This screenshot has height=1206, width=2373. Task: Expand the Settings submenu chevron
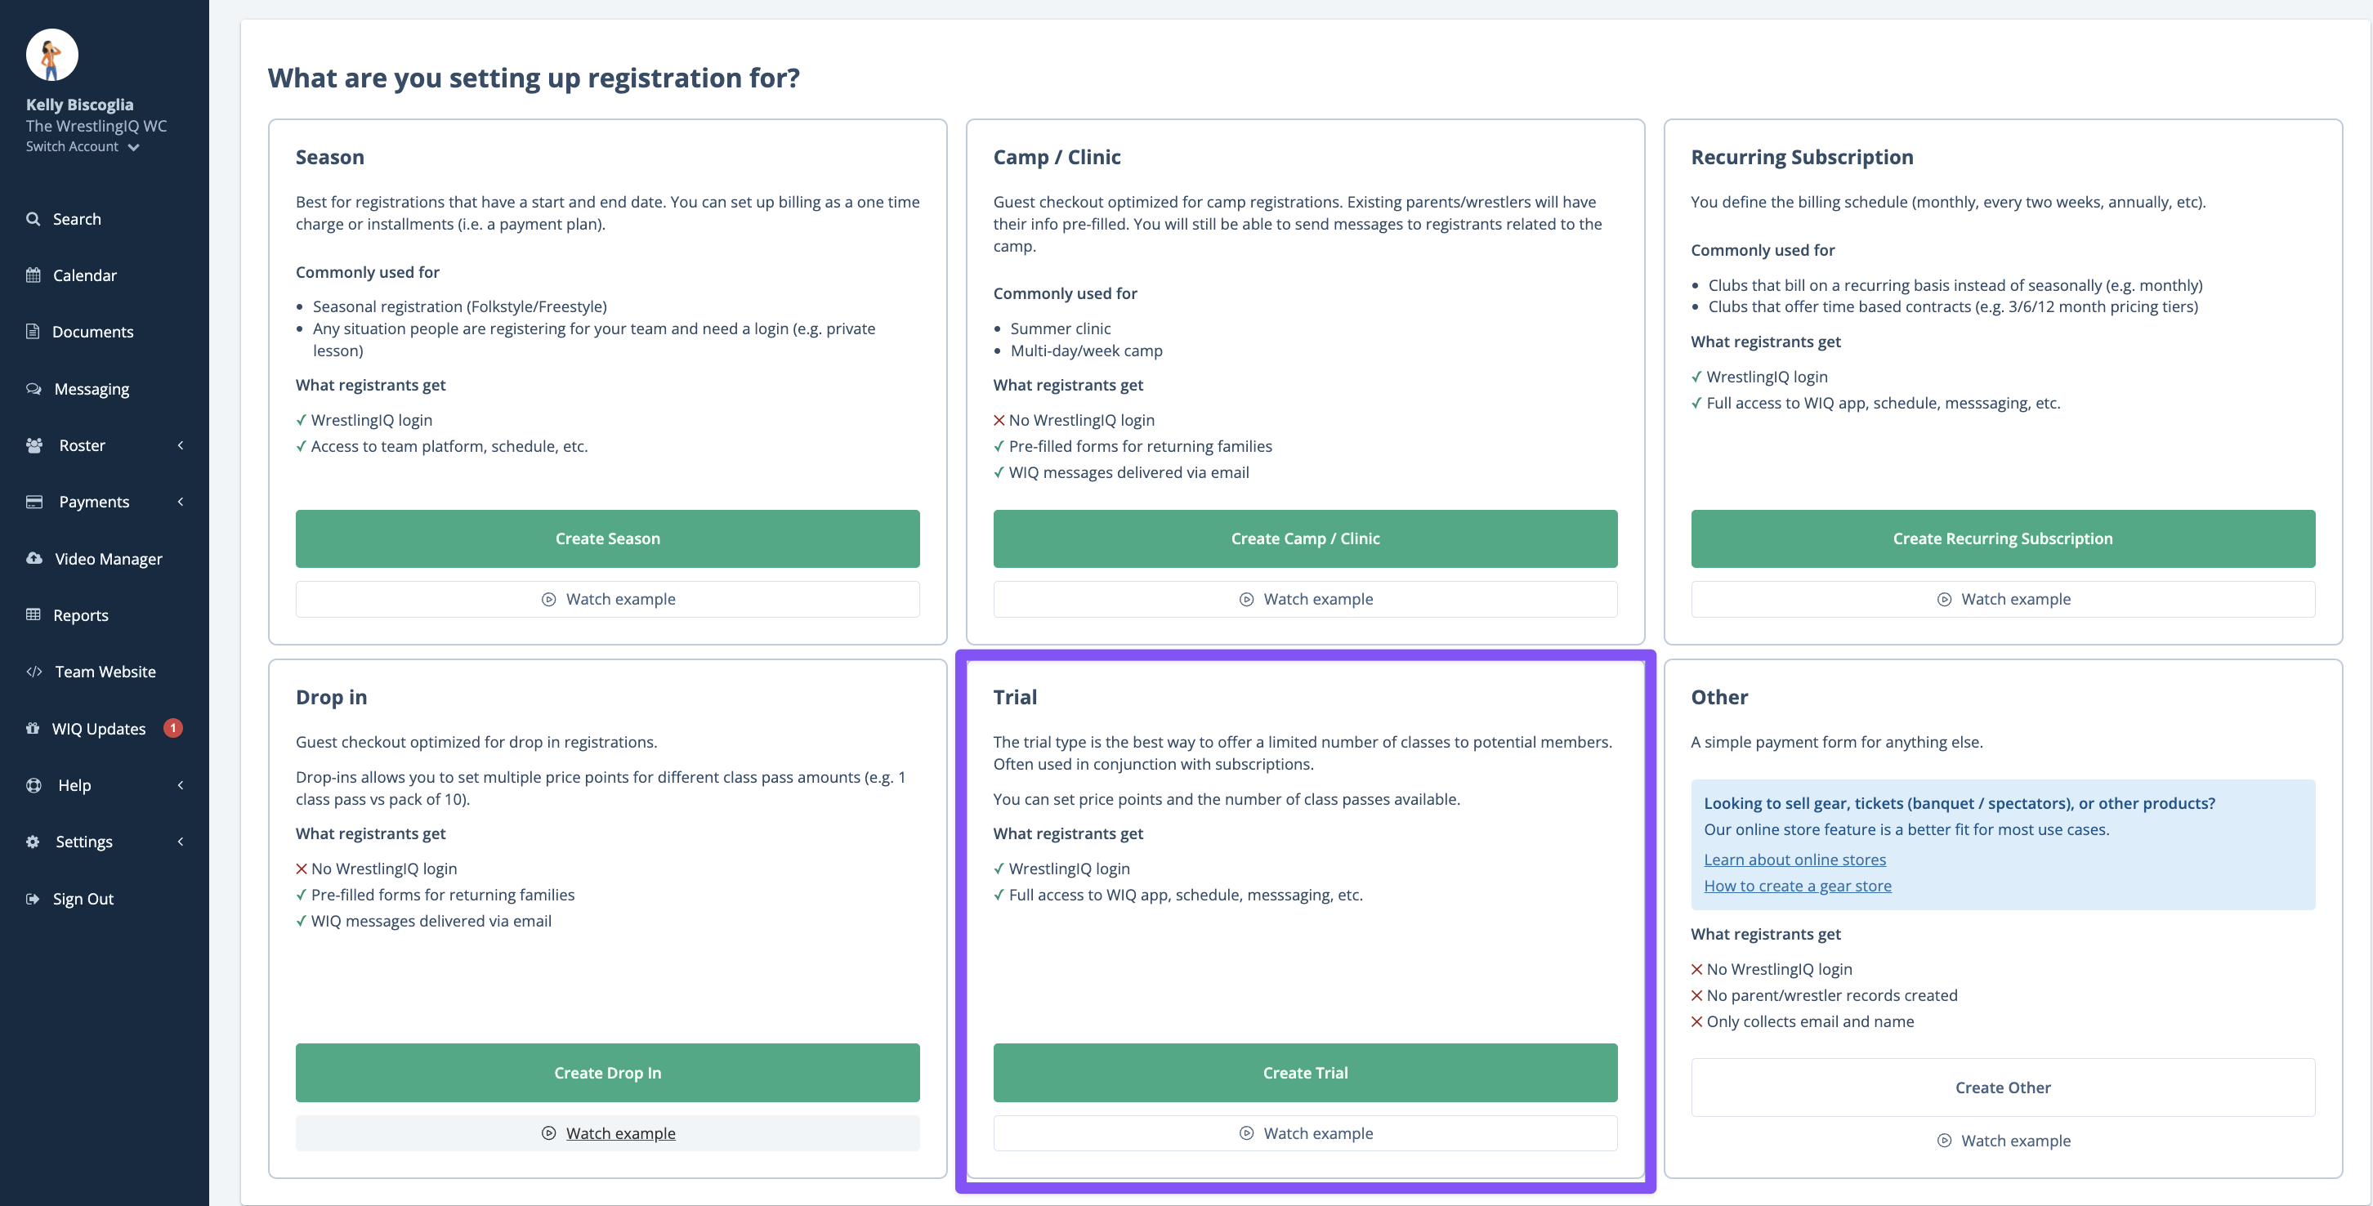coord(181,841)
